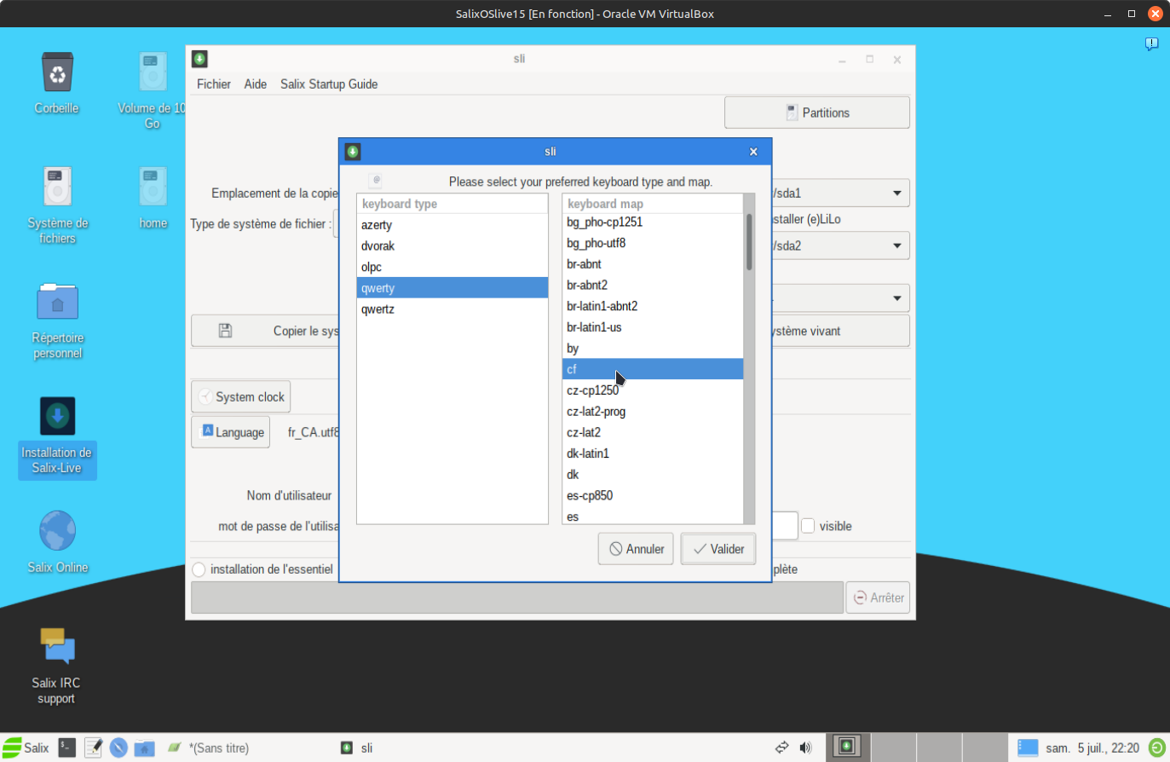Toggle the visible password checkbox

coord(808,526)
